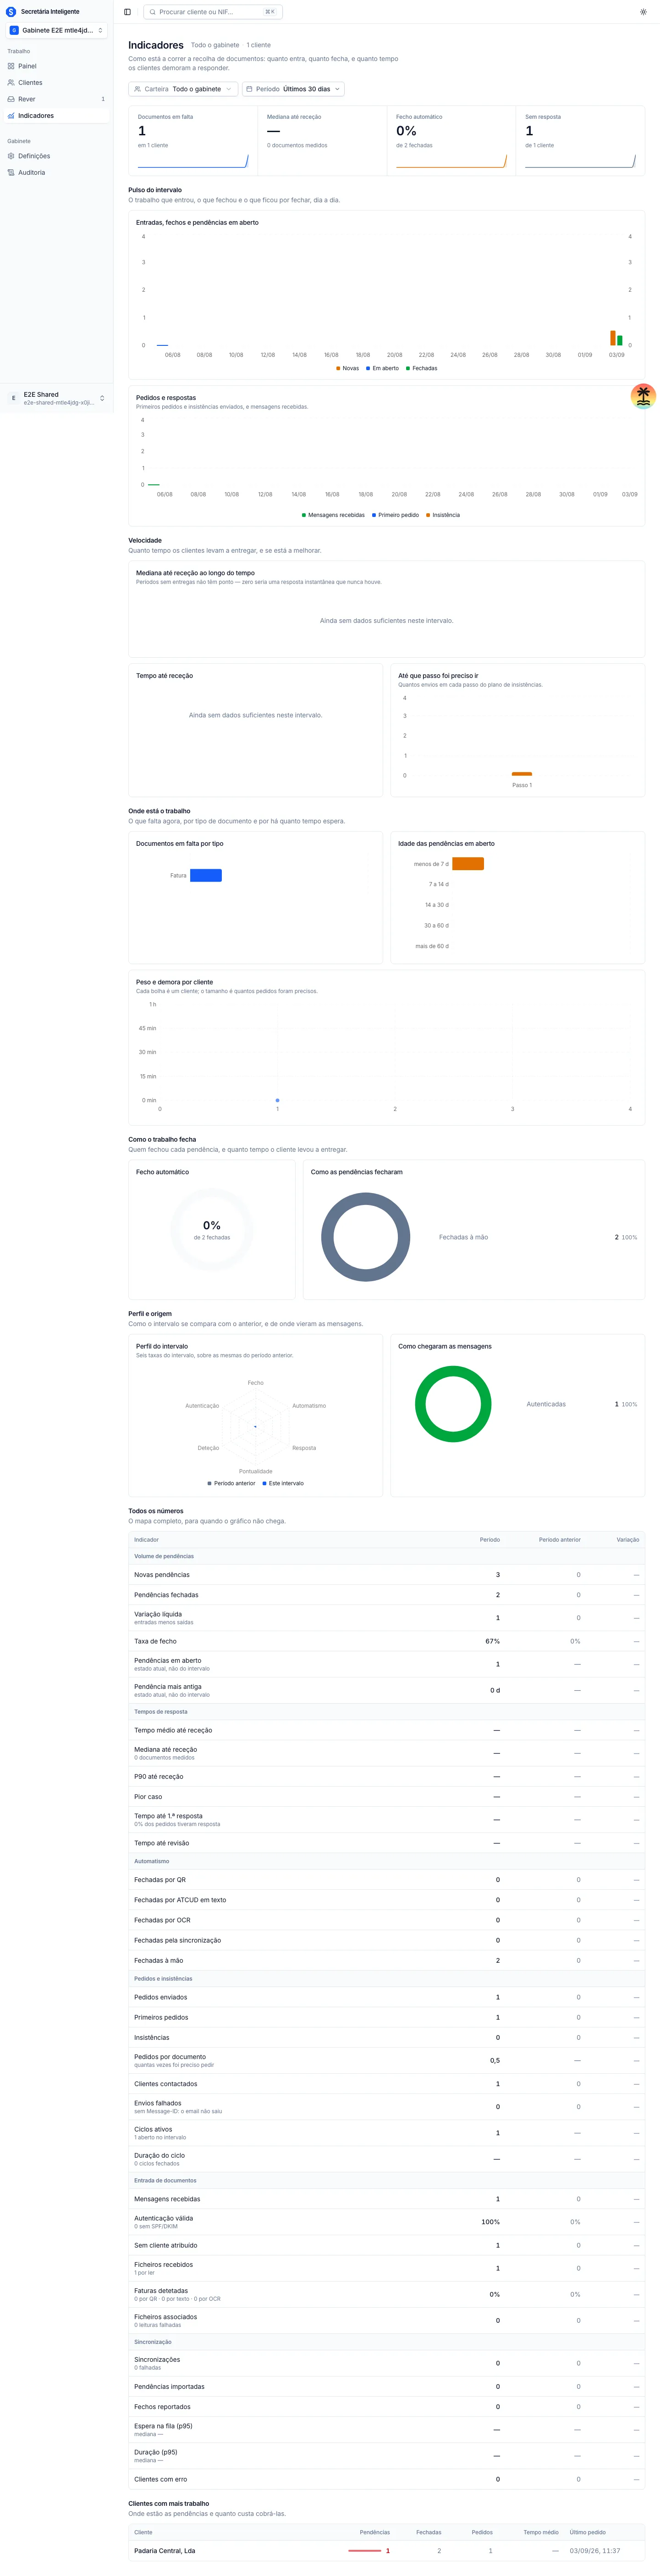Expand the E2E Shared account menu chevron
The width and height of the screenshot is (660, 2576).
[x=102, y=398]
